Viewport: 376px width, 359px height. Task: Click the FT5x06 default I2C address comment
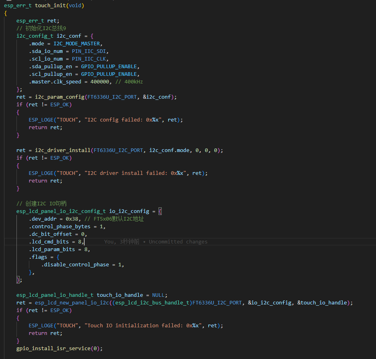pyautogui.click(x=114, y=219)
